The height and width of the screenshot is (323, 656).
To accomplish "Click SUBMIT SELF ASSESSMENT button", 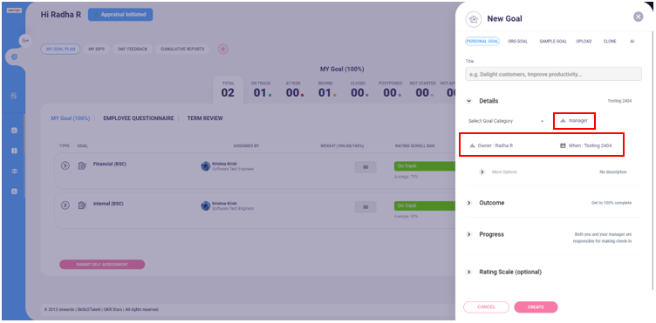I will (102, 264).
